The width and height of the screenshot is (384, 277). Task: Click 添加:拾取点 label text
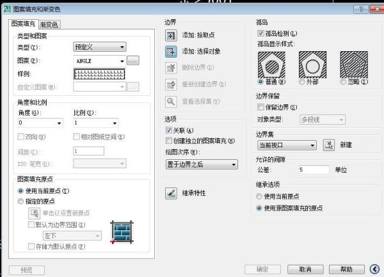click(x=198, y=35)
